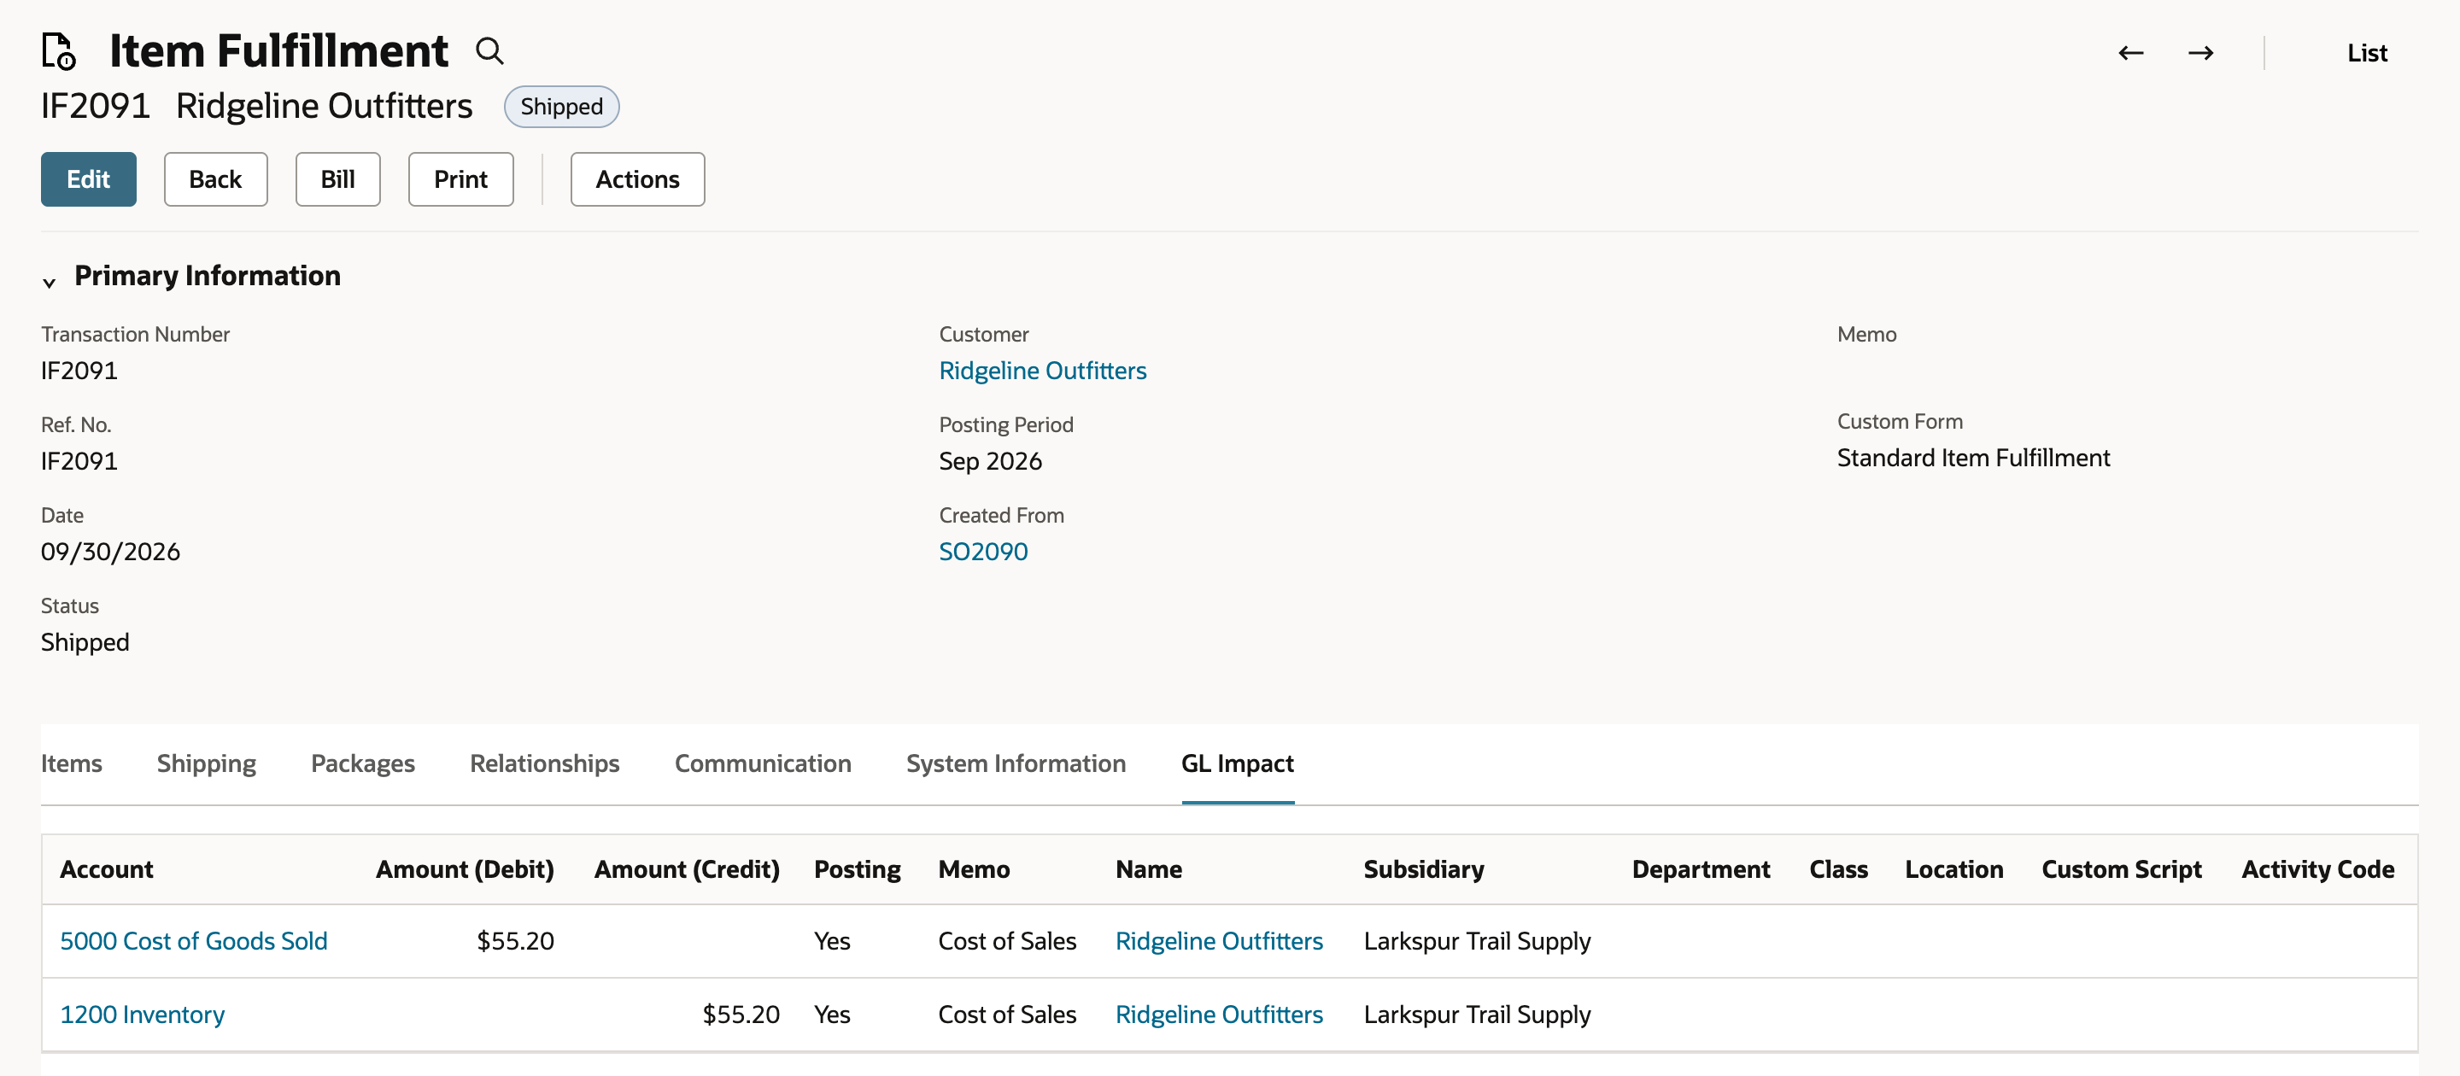Click the Activity Code column header
The image size is (2460, 1076).
pyautogui.click(x=2317, y=870)
